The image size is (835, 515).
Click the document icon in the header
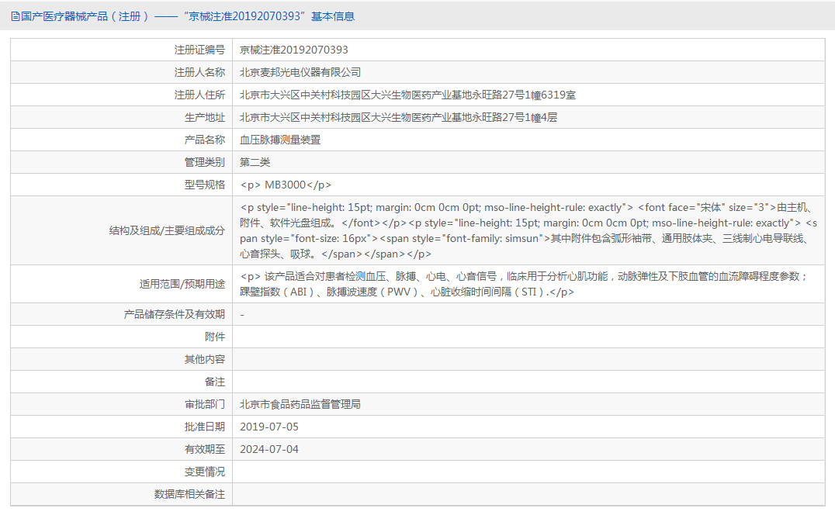(15, 16)
